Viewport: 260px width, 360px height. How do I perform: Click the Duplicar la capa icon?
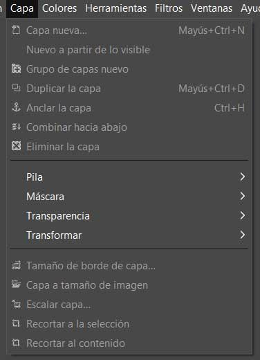click(16, 88)
